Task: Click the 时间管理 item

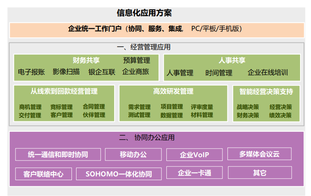Action: pyautogui.click(x=219, y=73)
